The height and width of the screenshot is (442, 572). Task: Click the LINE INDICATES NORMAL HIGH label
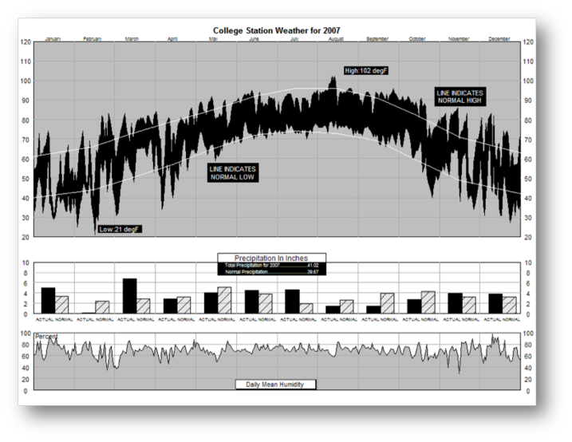(460, 97)
